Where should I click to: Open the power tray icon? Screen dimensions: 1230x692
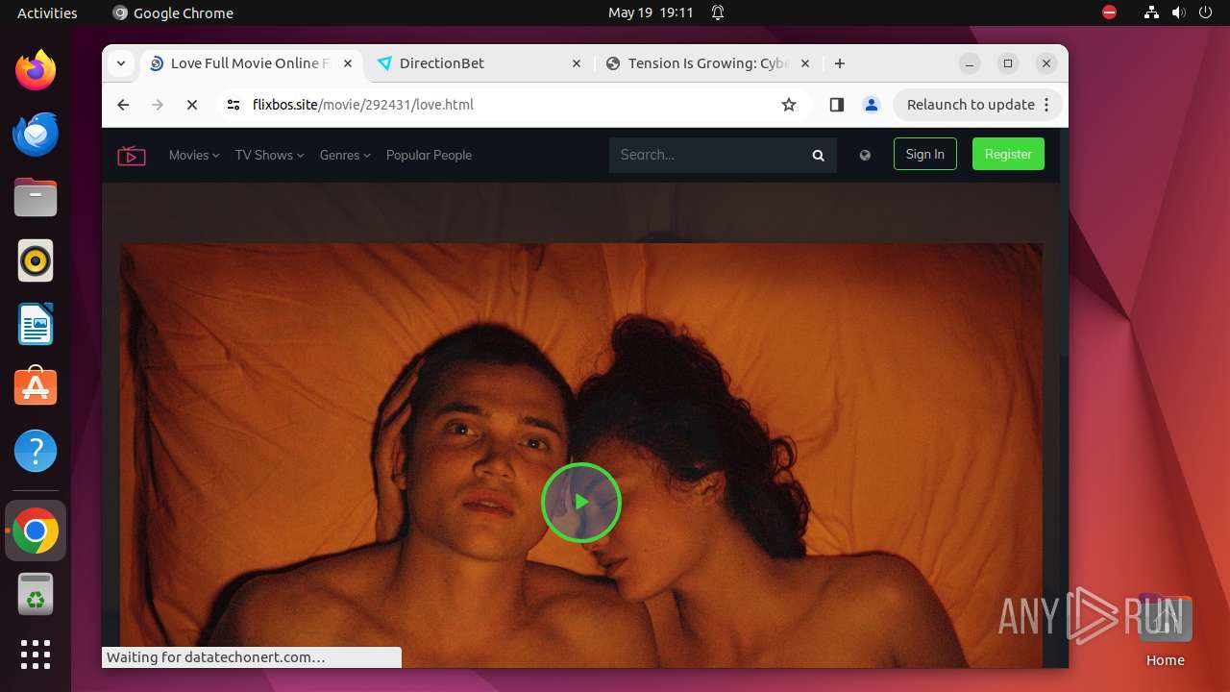coord(1205,12)
